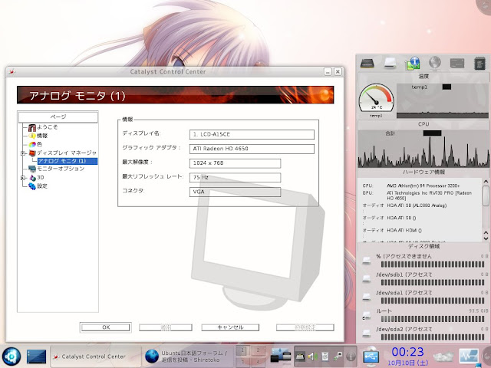Screen dimensions: 491x368
Task: Open the 設定 page in tree
Action: pyautogui.click(x=42, y=186)
